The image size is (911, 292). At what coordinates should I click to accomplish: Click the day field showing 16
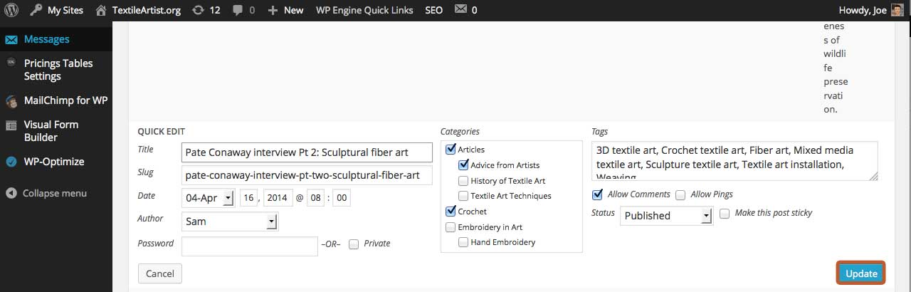(249, 198)
